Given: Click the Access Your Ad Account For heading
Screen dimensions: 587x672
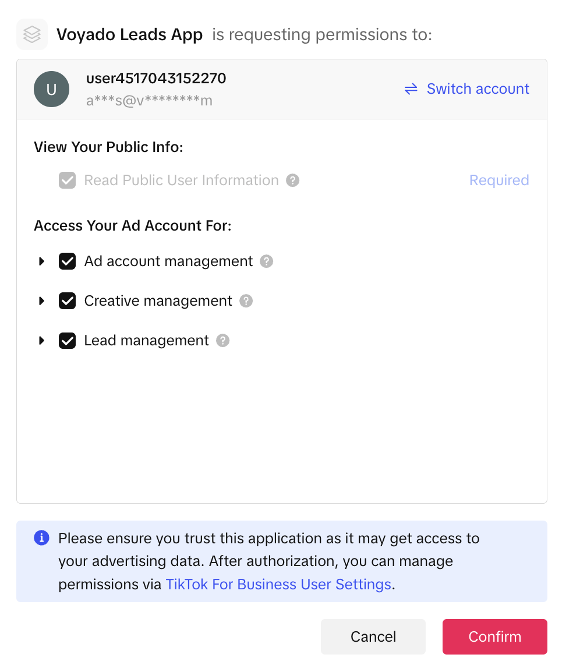Looking at the screenshot, I should coord(133,225).
